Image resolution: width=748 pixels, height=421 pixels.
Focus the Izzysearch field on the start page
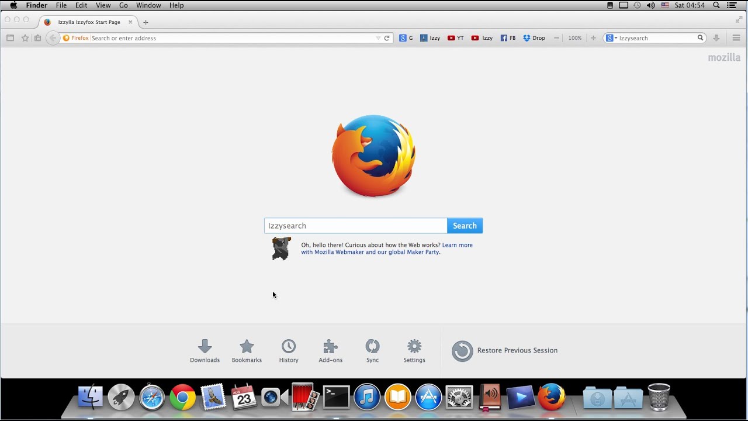point(355,226)
